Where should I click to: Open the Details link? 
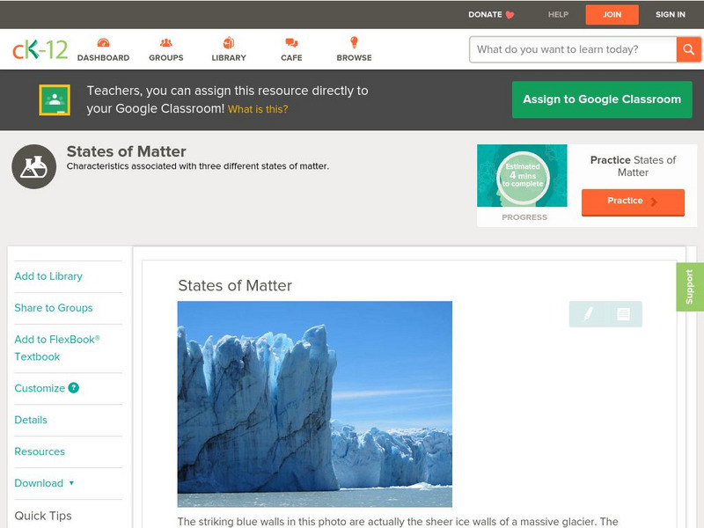[31, 420]
